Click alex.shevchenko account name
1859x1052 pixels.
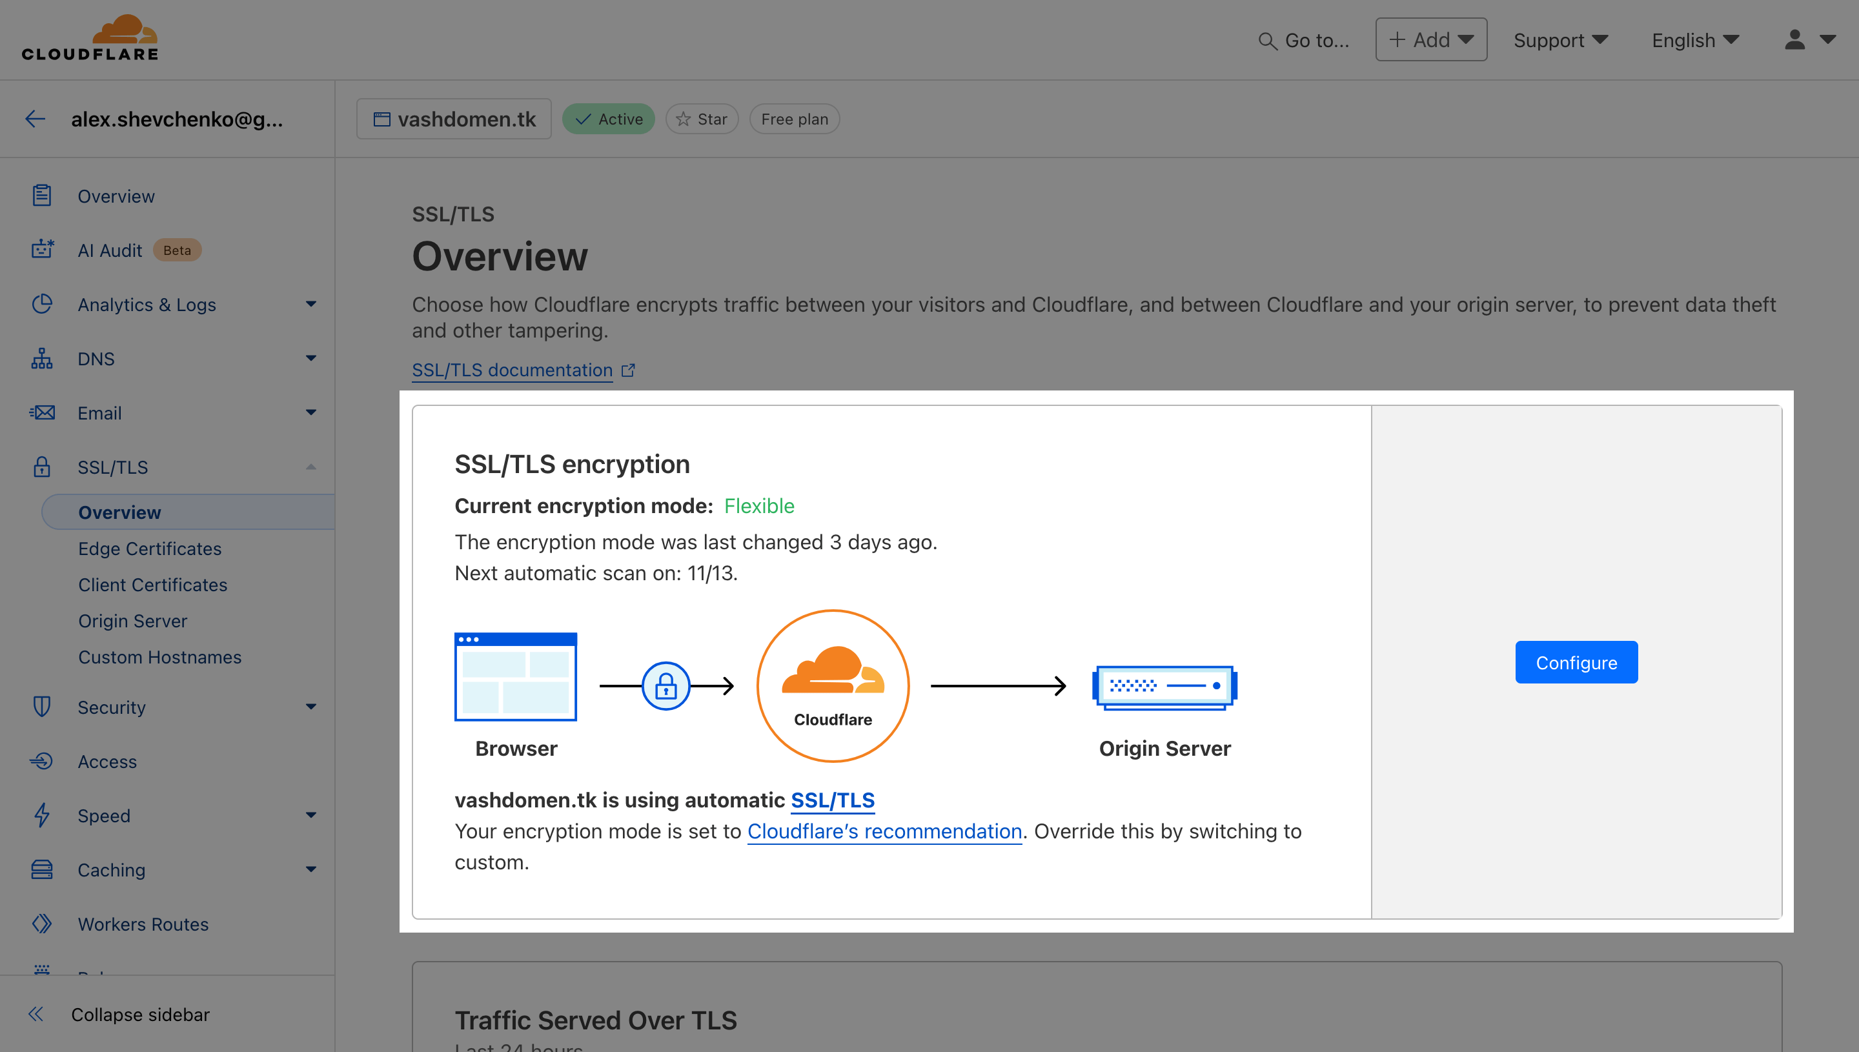point(177,119)
